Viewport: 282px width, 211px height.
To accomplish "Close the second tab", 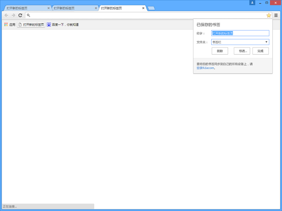I will 96,8.
